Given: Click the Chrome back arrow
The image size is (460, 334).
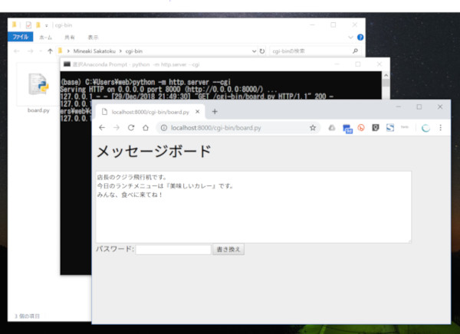Looking at the screenshot, I should (102, 128).
